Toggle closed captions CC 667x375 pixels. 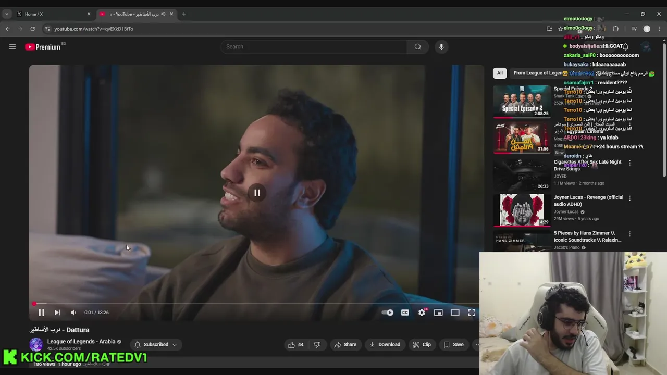tap(405, 312)
